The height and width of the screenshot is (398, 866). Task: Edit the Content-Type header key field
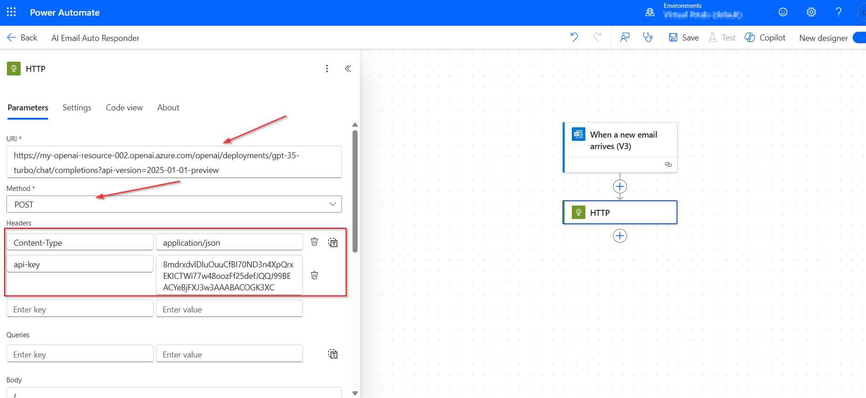pos(80,242)
